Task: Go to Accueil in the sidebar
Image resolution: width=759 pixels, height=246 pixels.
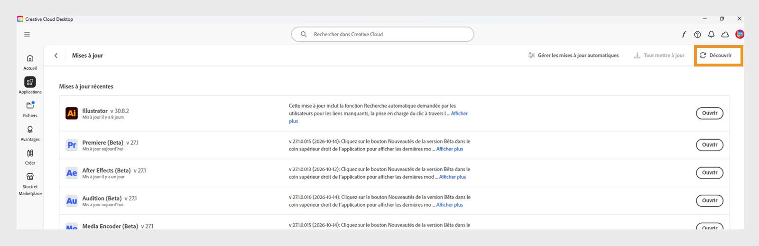Action: pyautogui.click(x=30, y=62)
